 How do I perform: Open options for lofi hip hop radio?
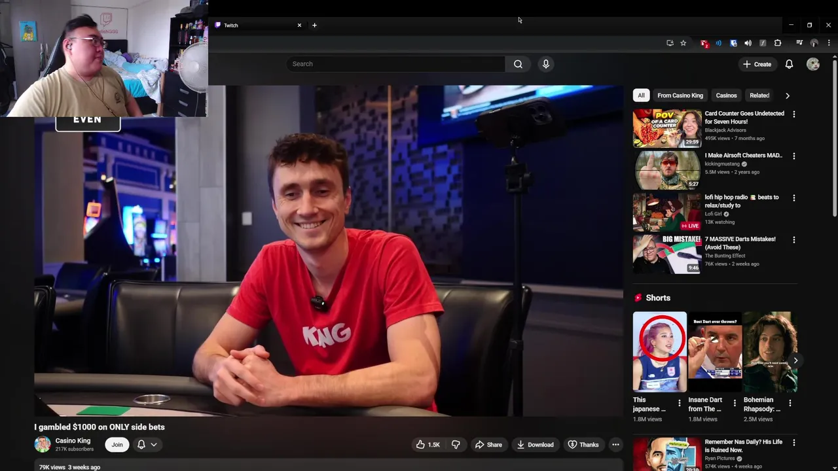coord(794,198)
